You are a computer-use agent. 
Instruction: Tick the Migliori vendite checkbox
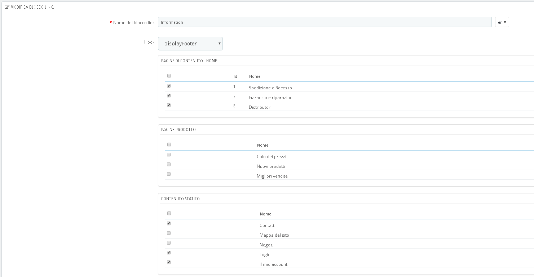coord(169,174)
